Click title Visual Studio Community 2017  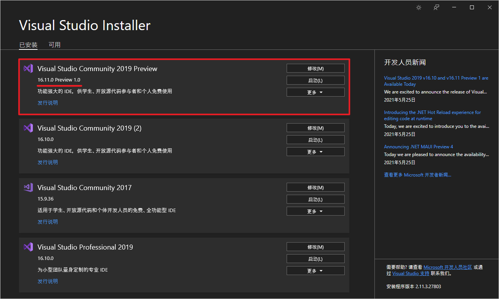84,188
